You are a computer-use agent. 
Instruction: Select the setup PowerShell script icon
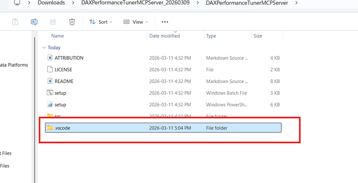(x=50, y=105)
